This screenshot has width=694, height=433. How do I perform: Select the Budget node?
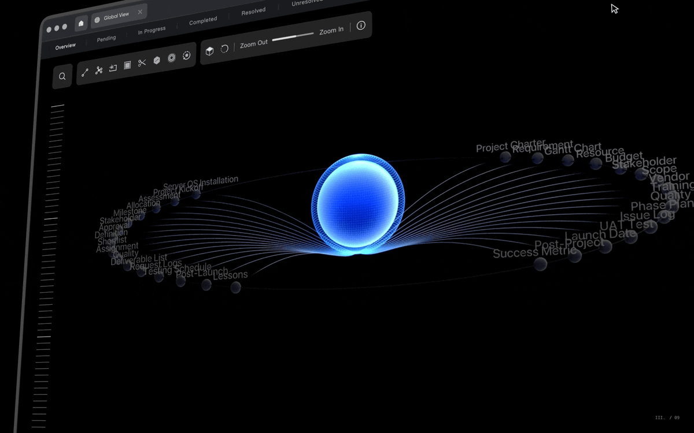pyautogui.click(x=624, y=157)
